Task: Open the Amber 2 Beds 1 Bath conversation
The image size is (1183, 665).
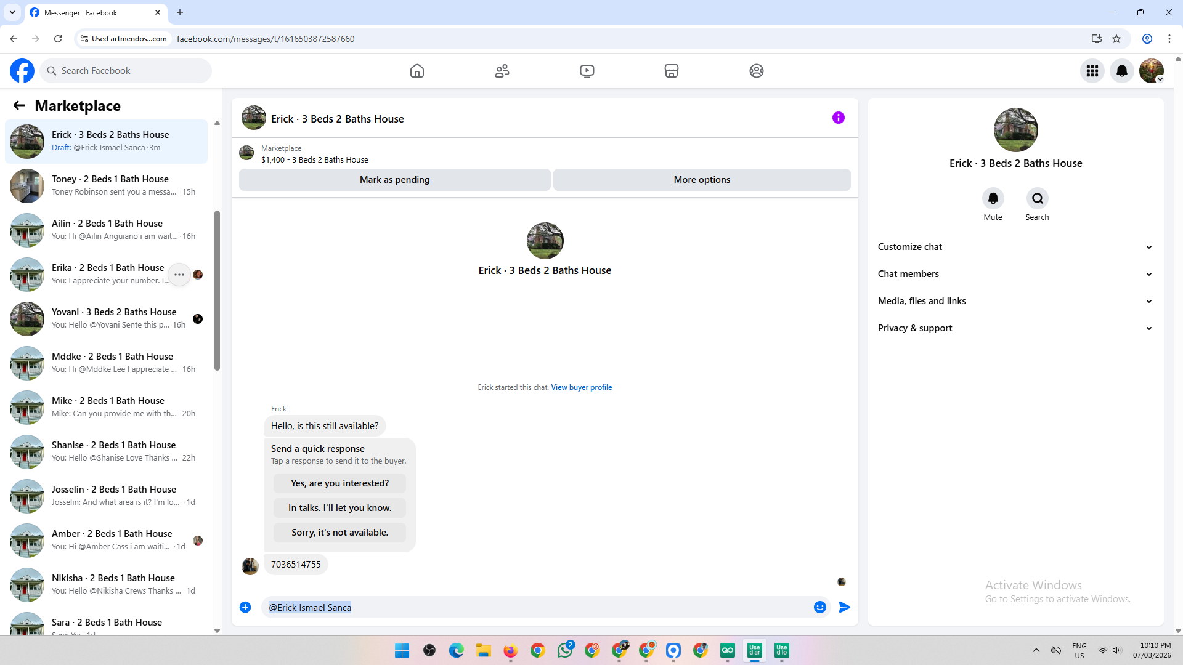Action: 107,541
